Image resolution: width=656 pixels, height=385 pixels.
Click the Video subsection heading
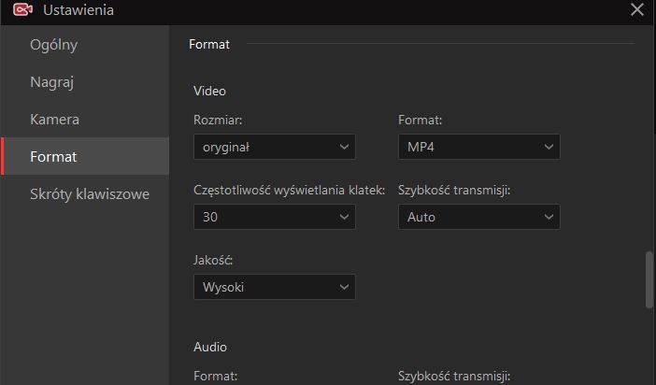(x=209, y=91)
